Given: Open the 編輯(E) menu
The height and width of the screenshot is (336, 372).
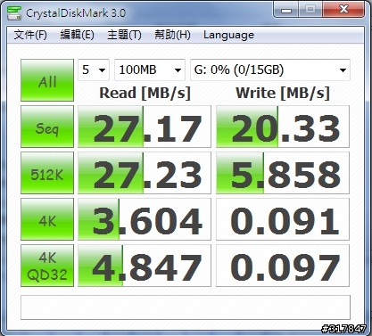Looking at the screenshot, I should pyautogui.click(x=77, y=35).
